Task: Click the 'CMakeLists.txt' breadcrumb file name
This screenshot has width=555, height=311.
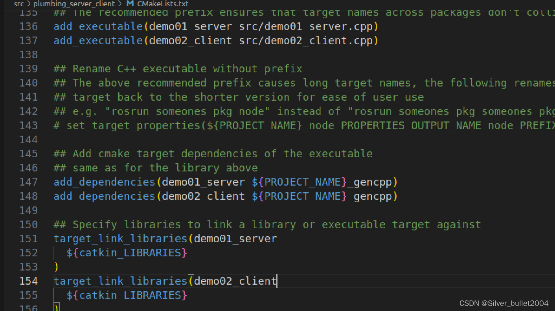Action: [163, 4]
